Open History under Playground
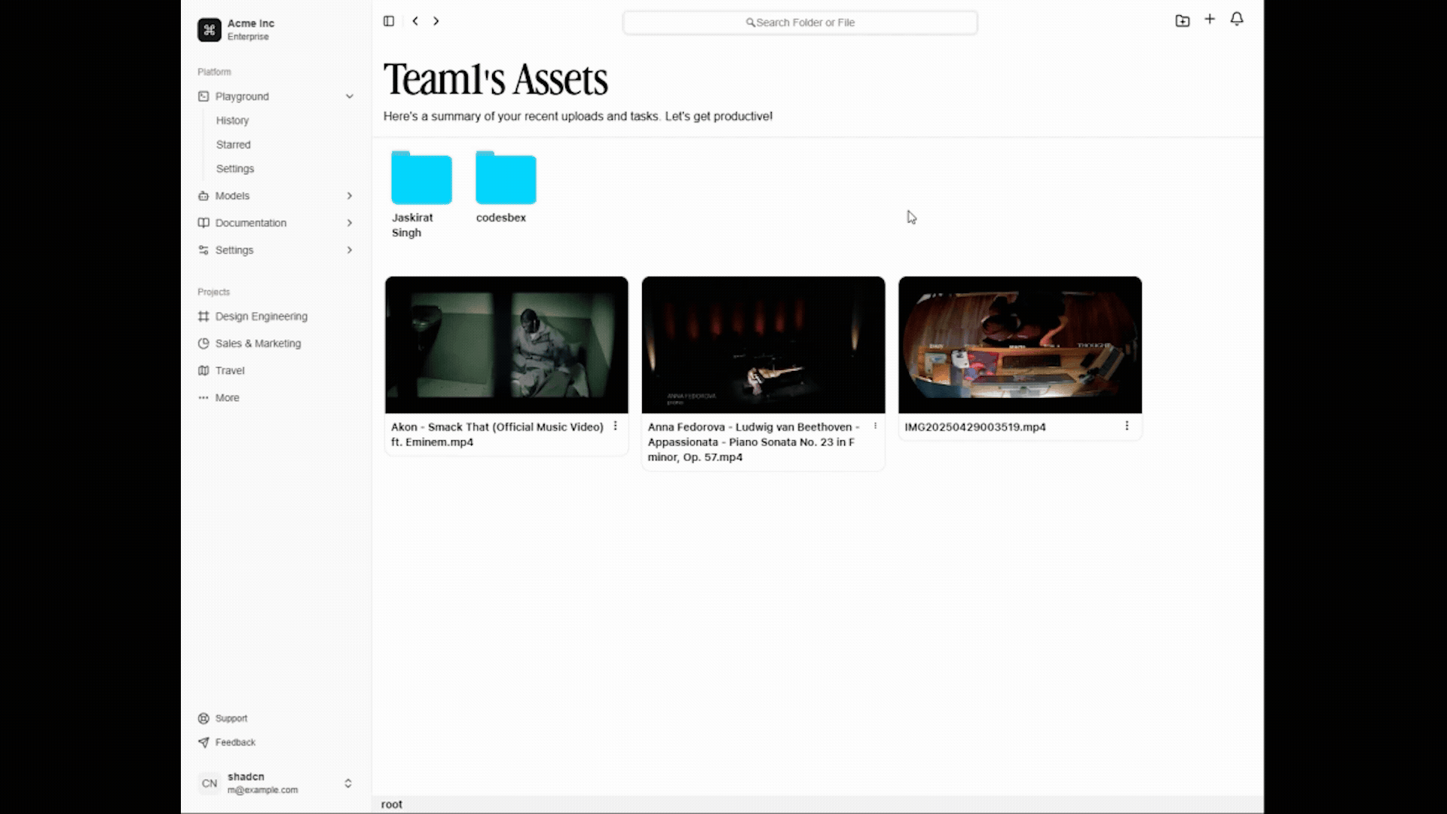The height and width of the screenshot is (814, 1447). pos(232,121)
